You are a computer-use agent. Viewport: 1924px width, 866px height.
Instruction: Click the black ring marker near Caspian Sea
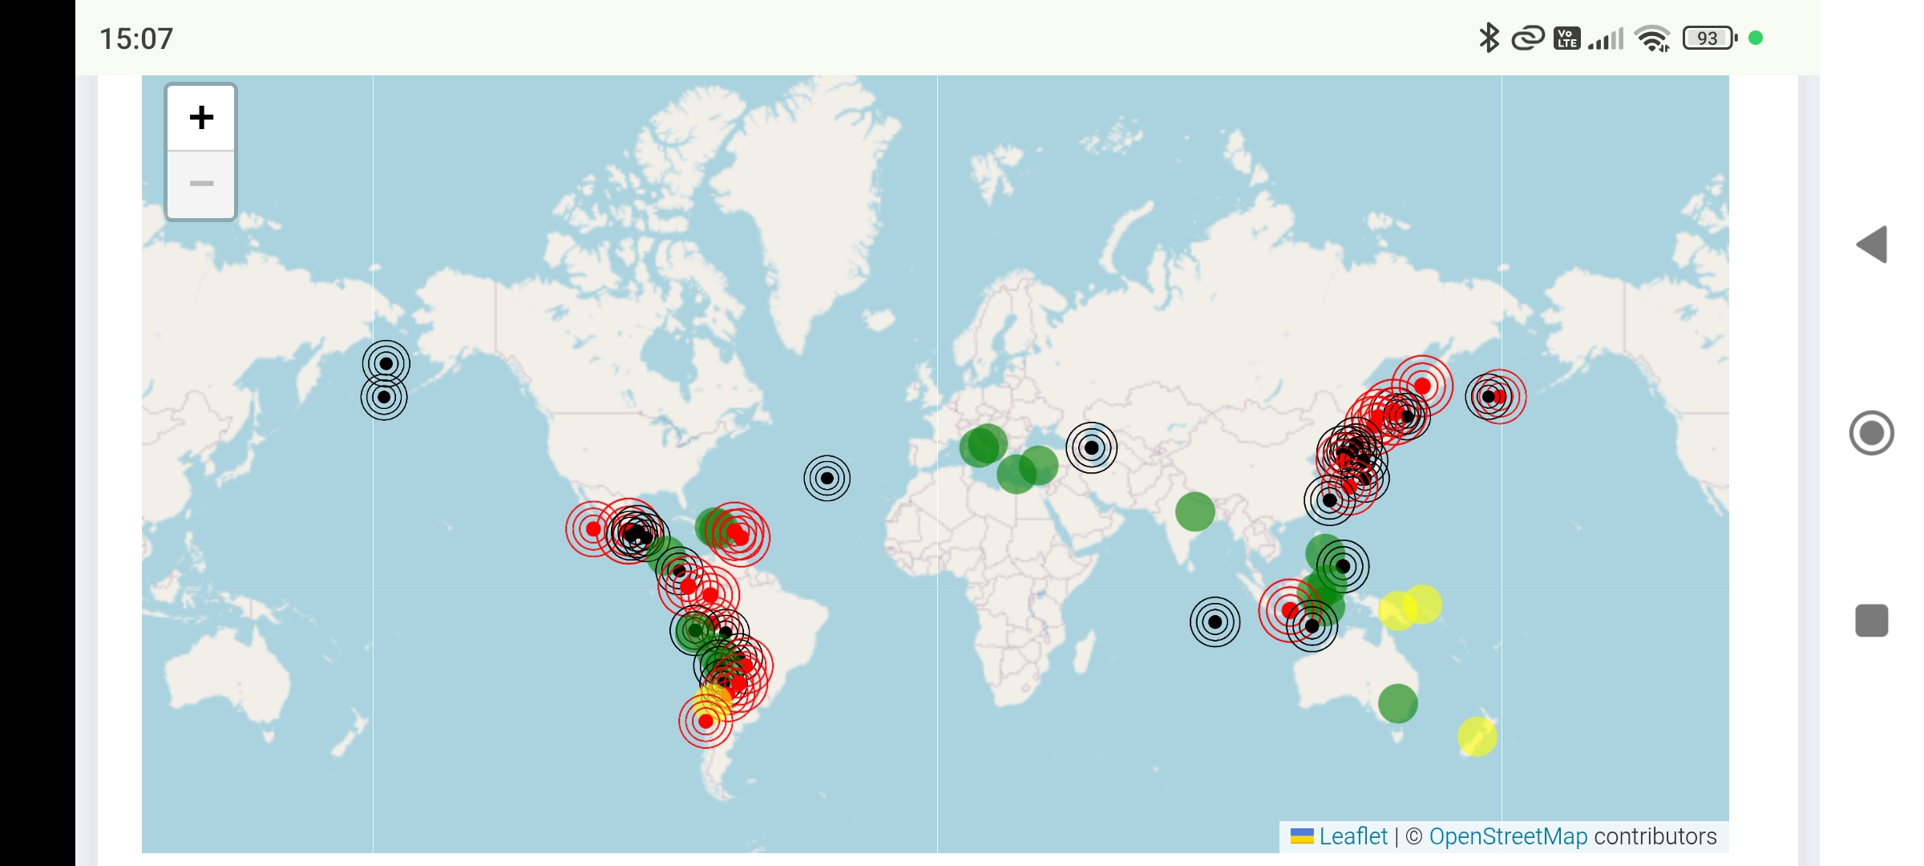tap(1091, 447)
